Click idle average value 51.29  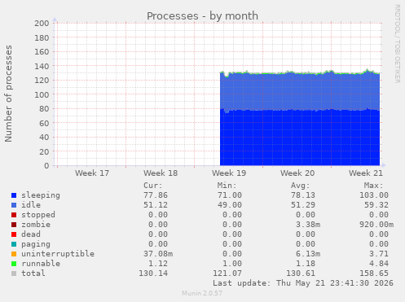click(303, 205)
